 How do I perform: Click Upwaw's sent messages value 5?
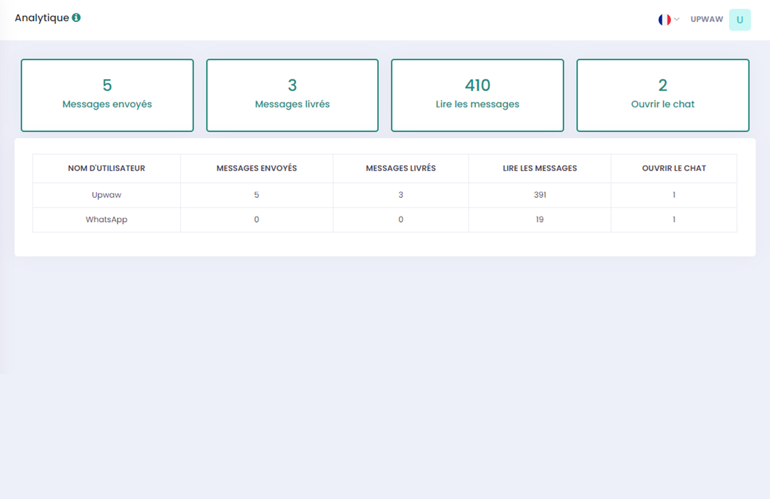pos(256,195)
